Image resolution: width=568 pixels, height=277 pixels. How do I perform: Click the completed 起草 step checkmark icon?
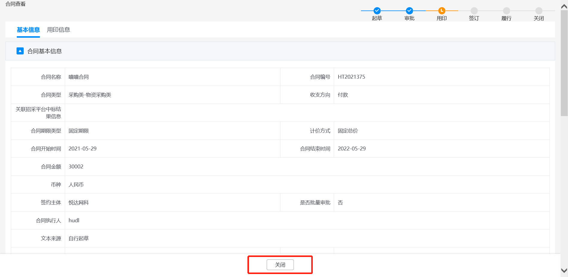coord(377,11)
